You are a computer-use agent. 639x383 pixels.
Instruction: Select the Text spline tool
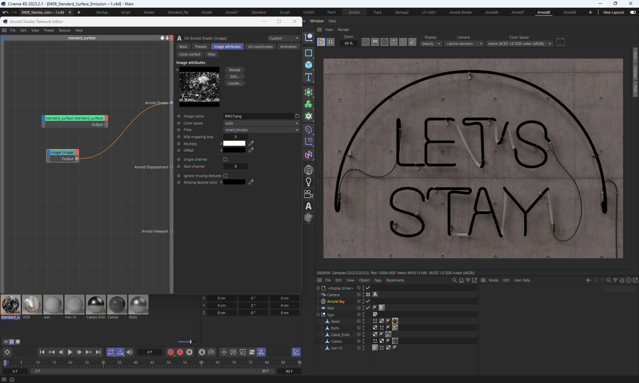pos(309,77)
